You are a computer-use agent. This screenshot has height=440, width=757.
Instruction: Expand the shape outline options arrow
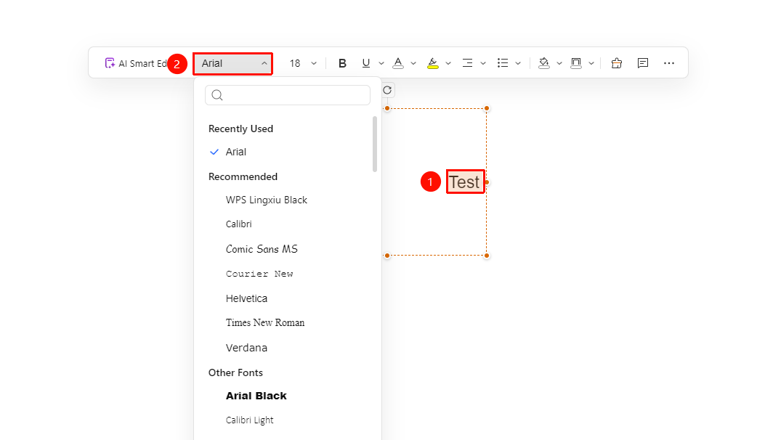(x=591, y=63)
